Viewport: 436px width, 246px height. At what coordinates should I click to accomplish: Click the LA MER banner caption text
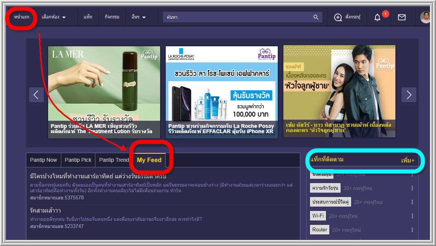point(101,129)
